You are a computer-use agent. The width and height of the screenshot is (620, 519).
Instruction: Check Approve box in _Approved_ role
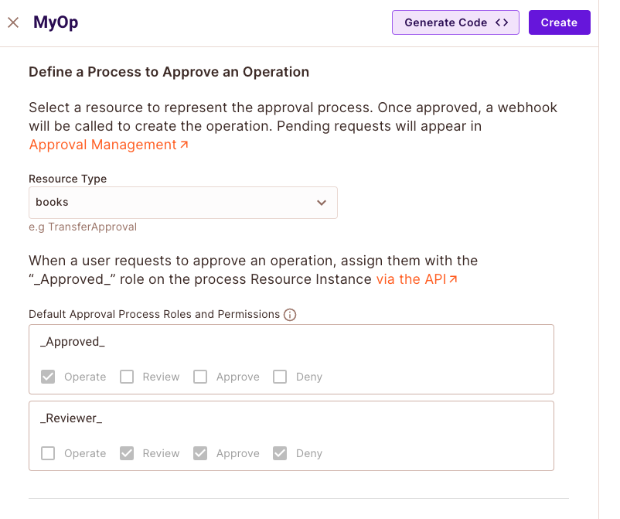tap(200, 377)
